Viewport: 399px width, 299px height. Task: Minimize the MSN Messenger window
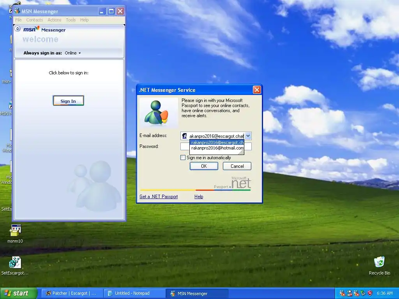click(x=102, y=11)
